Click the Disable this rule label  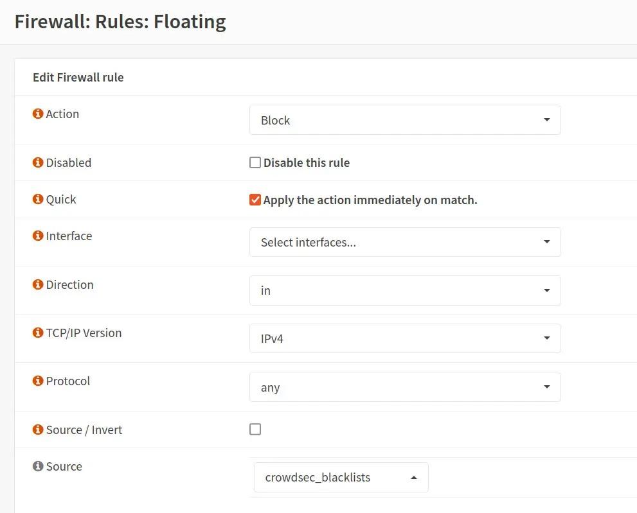(307, 162)
